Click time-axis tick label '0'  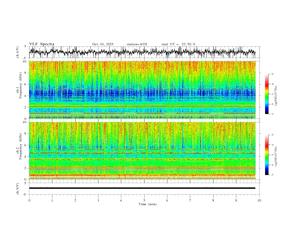point(29,200)
